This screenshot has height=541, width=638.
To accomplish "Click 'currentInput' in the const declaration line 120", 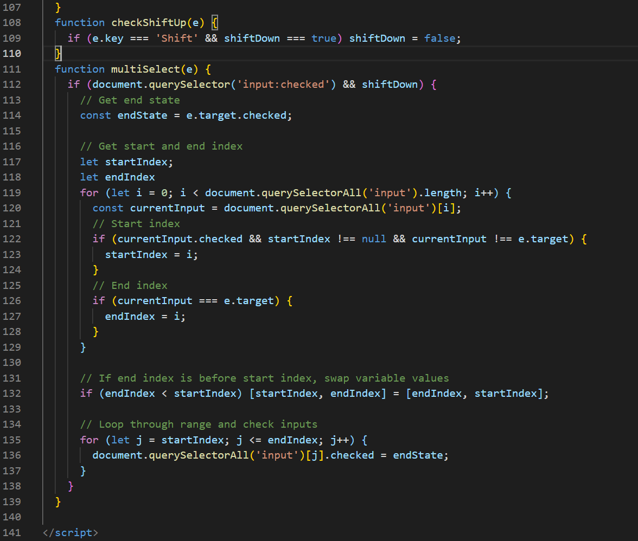I will point(168,208).
